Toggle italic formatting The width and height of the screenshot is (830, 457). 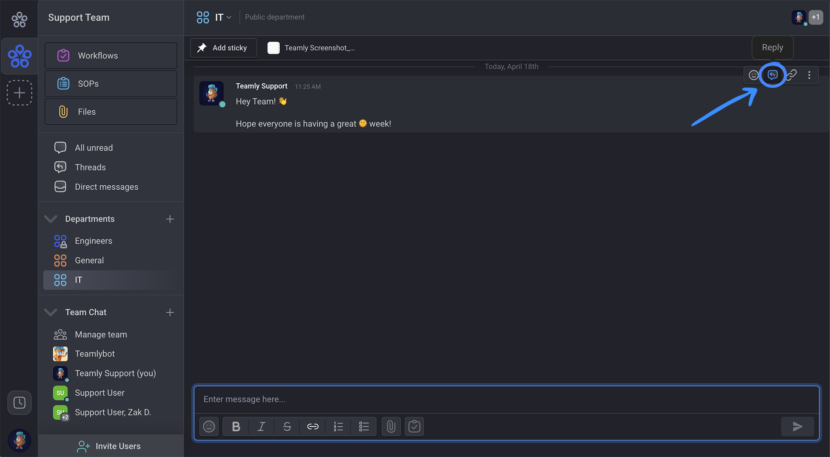(261, 426)
